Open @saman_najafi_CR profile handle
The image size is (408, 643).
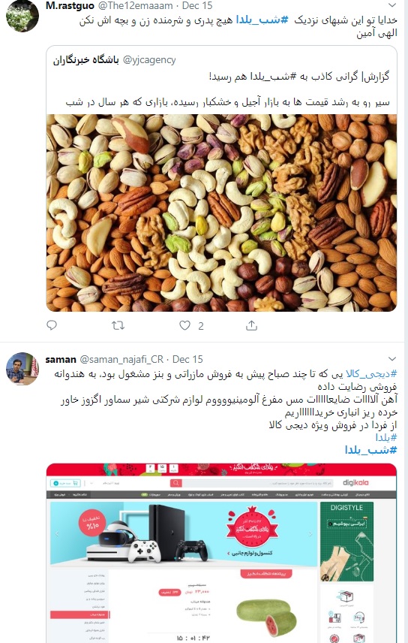click(x=121, y=359)
